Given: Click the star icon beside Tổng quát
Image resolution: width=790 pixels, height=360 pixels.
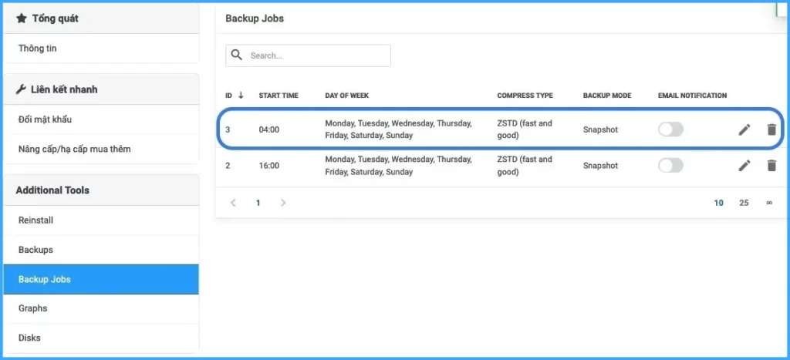Looking at the screenshot, I should click(x=21, y=19).
